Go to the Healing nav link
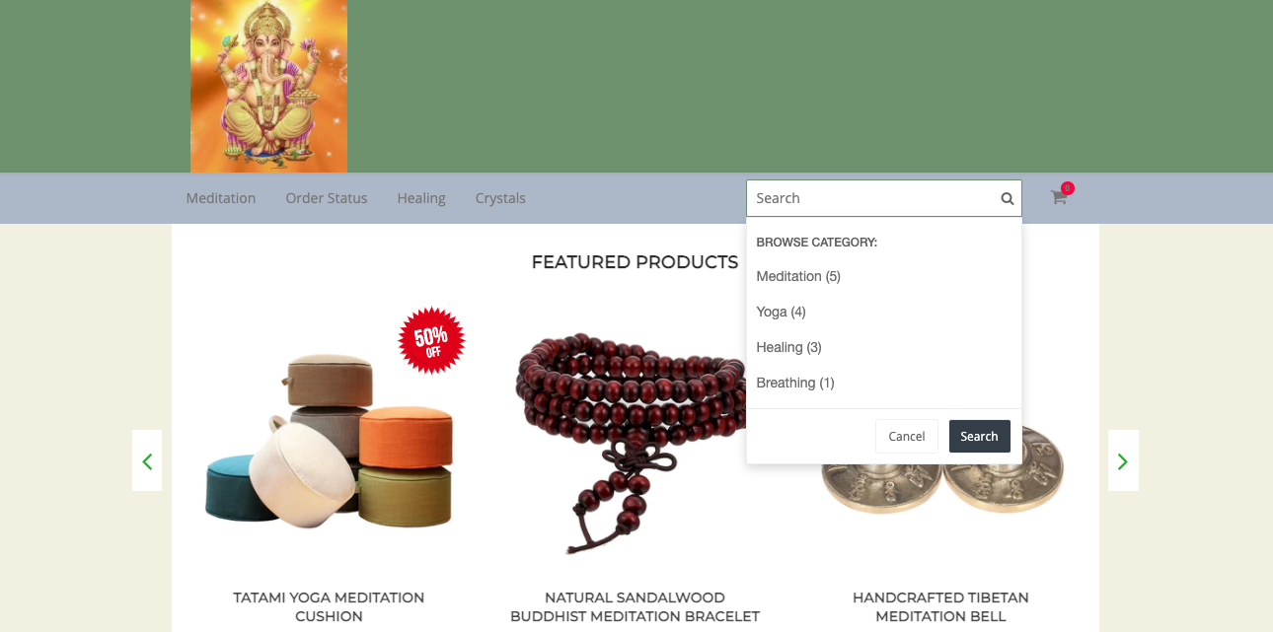The width and height of the screenshot is (1273, 632). 421,198
